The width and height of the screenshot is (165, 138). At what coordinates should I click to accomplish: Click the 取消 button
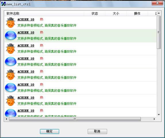tap(97, 131)
